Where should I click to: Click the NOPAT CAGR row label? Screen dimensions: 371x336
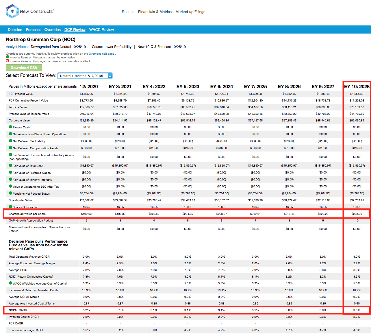[18, 310]
